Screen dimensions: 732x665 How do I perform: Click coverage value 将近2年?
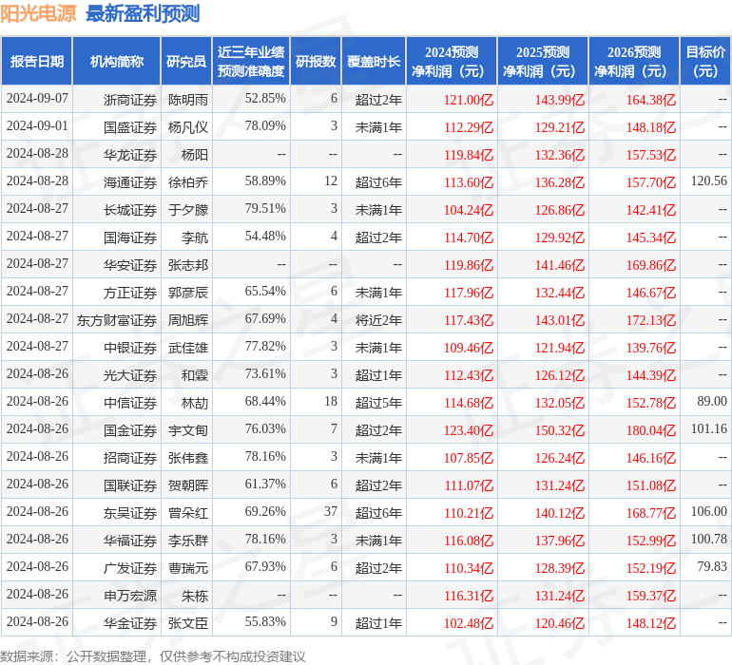pyautogui.click(x=378, y=320)
